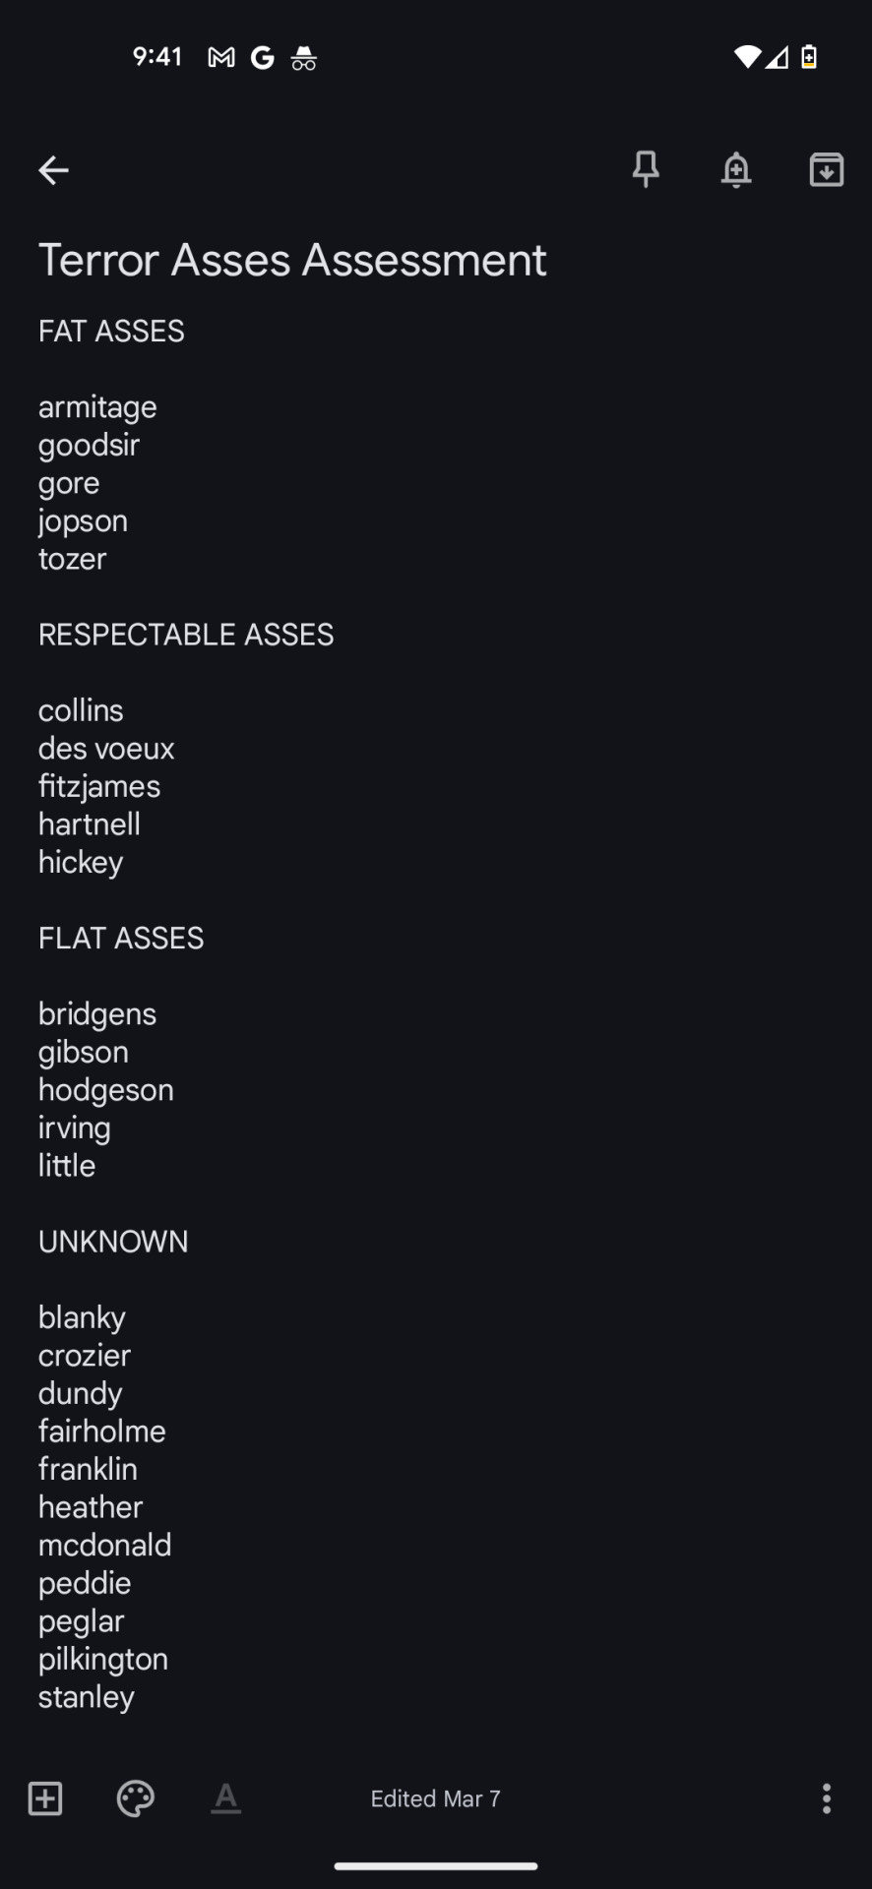Place cursor after the word fitzjames
Image resolution: width=872 pixels, height=1889 pixels.
[162, 787]
